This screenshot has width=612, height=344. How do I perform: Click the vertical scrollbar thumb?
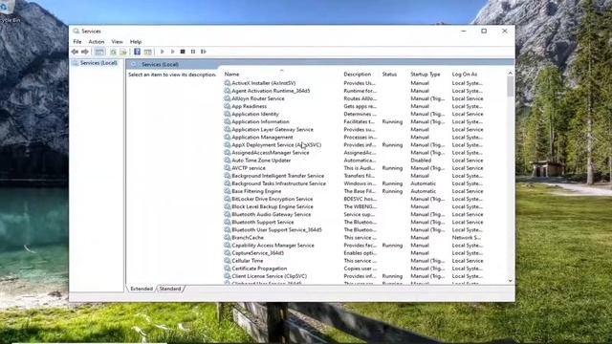510,86
